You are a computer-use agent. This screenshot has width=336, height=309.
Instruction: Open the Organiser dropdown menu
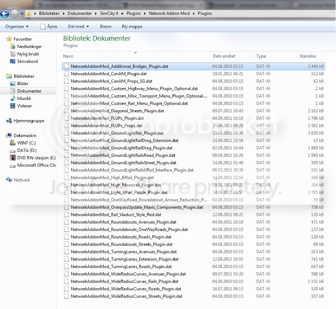click(x=17, y=26)
